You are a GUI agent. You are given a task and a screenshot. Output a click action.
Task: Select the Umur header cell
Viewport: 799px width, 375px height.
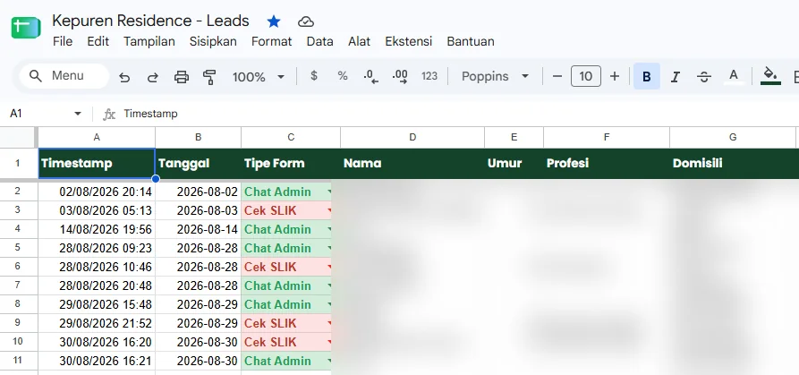point(514,164)
